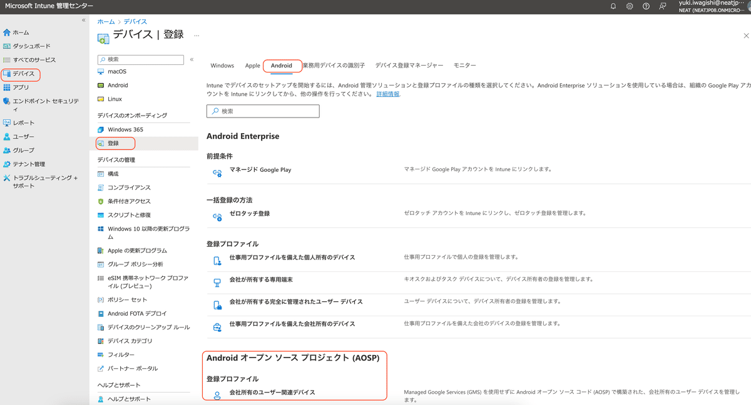Click the ゼロタッチ登録 link icon
Viewport: 751px width, 405px height.
click(x=217, y=216)
